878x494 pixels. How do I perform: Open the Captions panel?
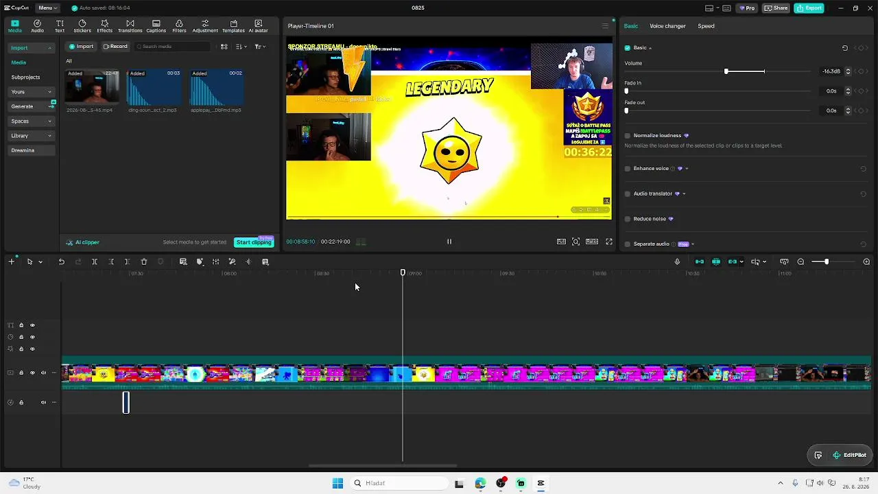coord(156,26)
